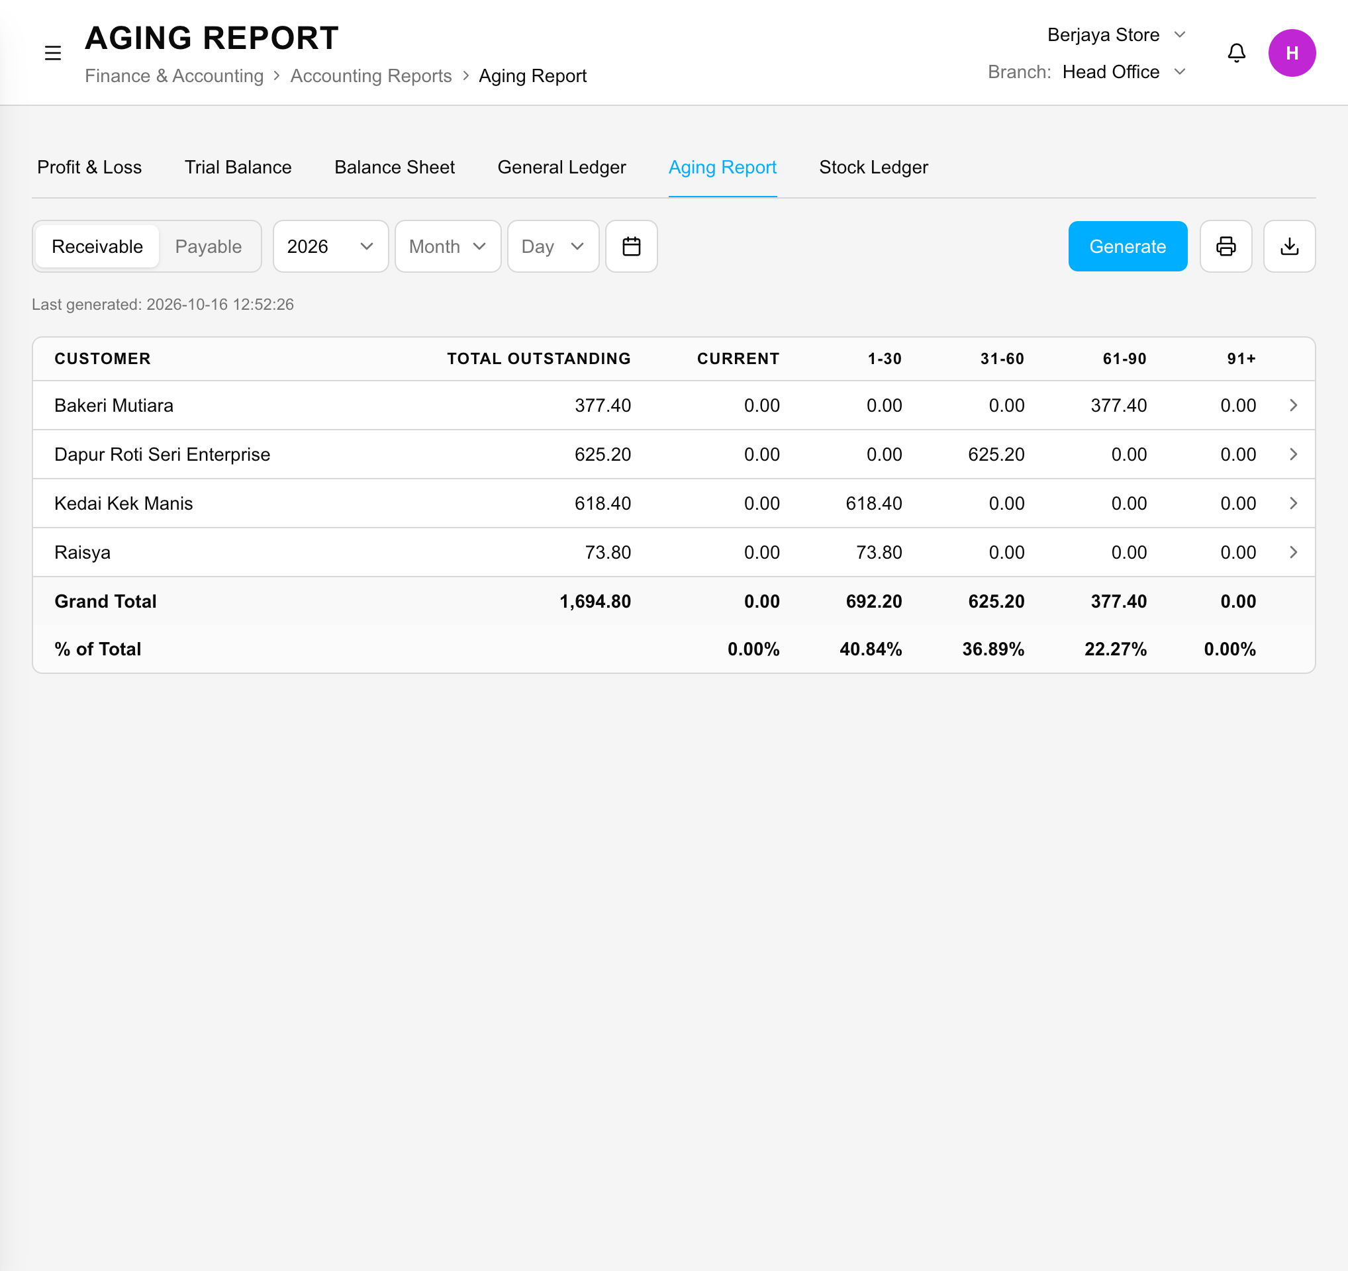Click Raisya total outstanding 73.80

[x=608, y=553]
